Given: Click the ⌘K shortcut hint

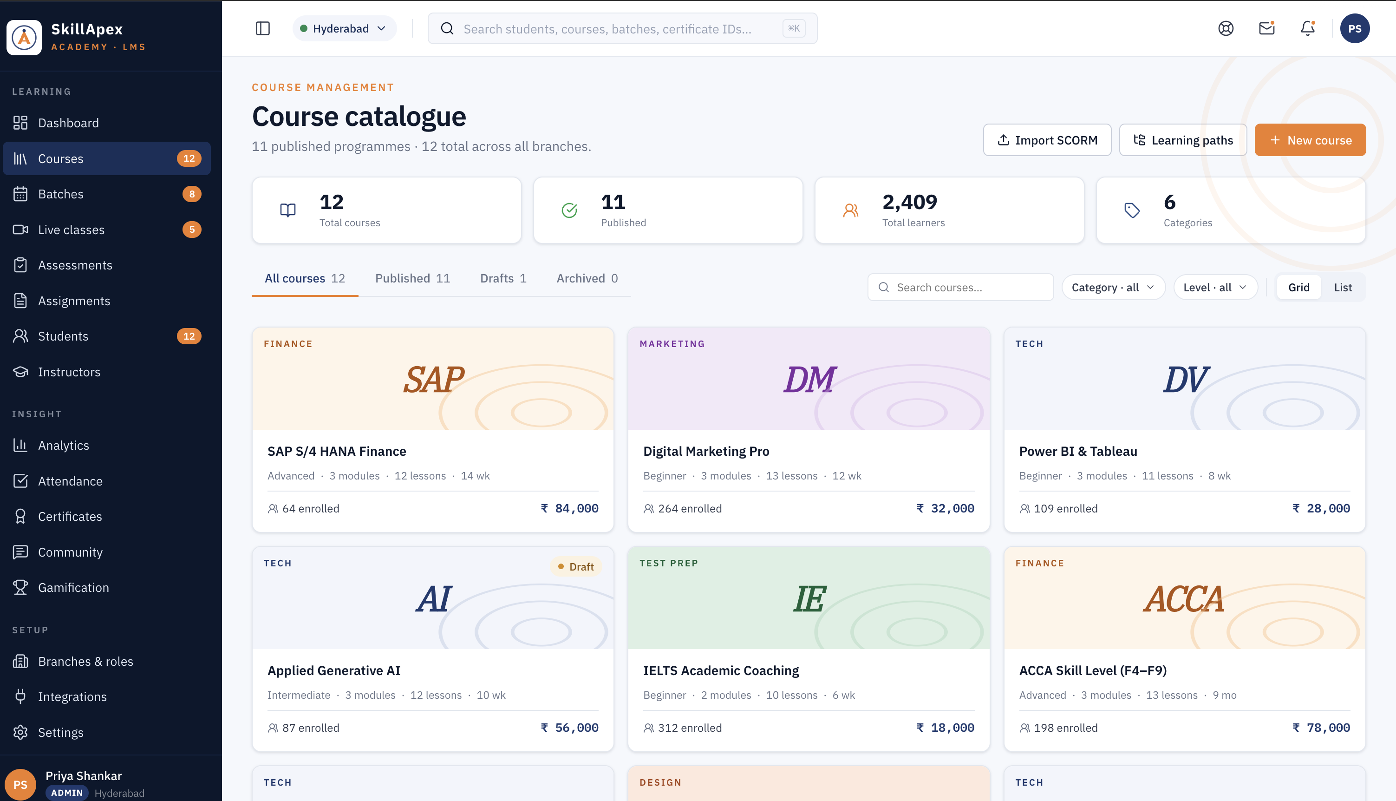Looking at the screenshot, I should click(x=794, y=29).
